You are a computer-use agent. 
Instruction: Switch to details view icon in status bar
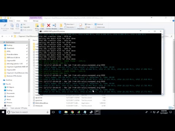point(170,108)
